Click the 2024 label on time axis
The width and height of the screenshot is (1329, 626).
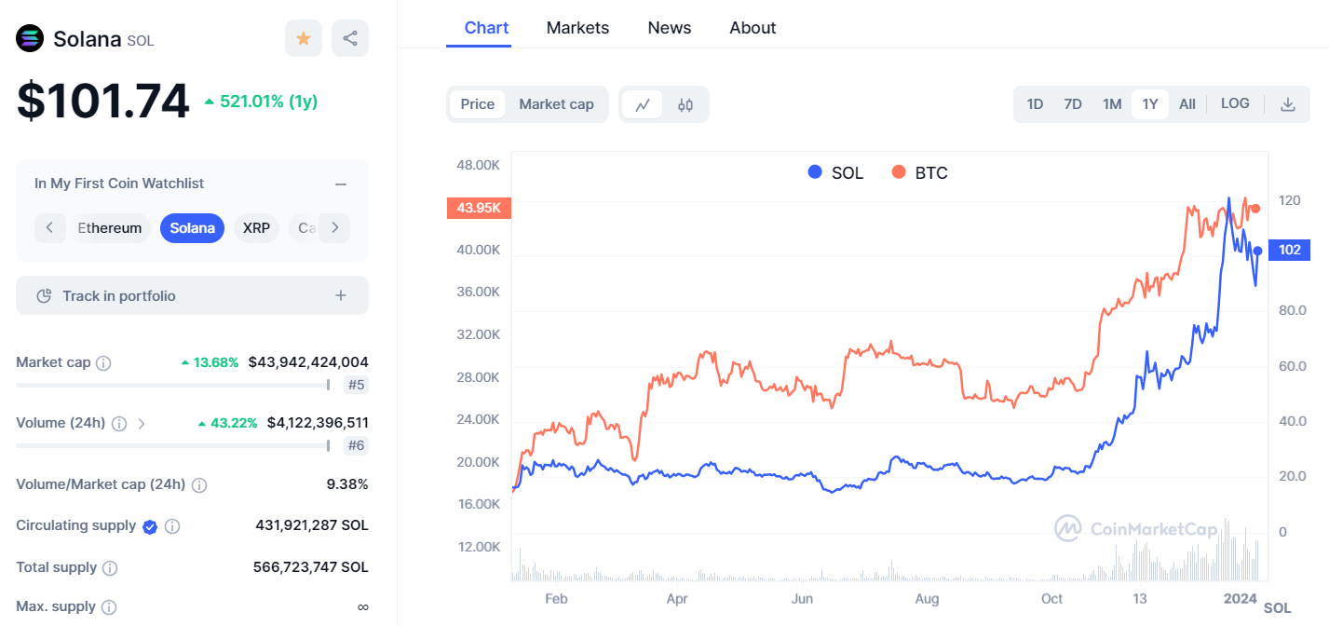(x=1240, y=599)
